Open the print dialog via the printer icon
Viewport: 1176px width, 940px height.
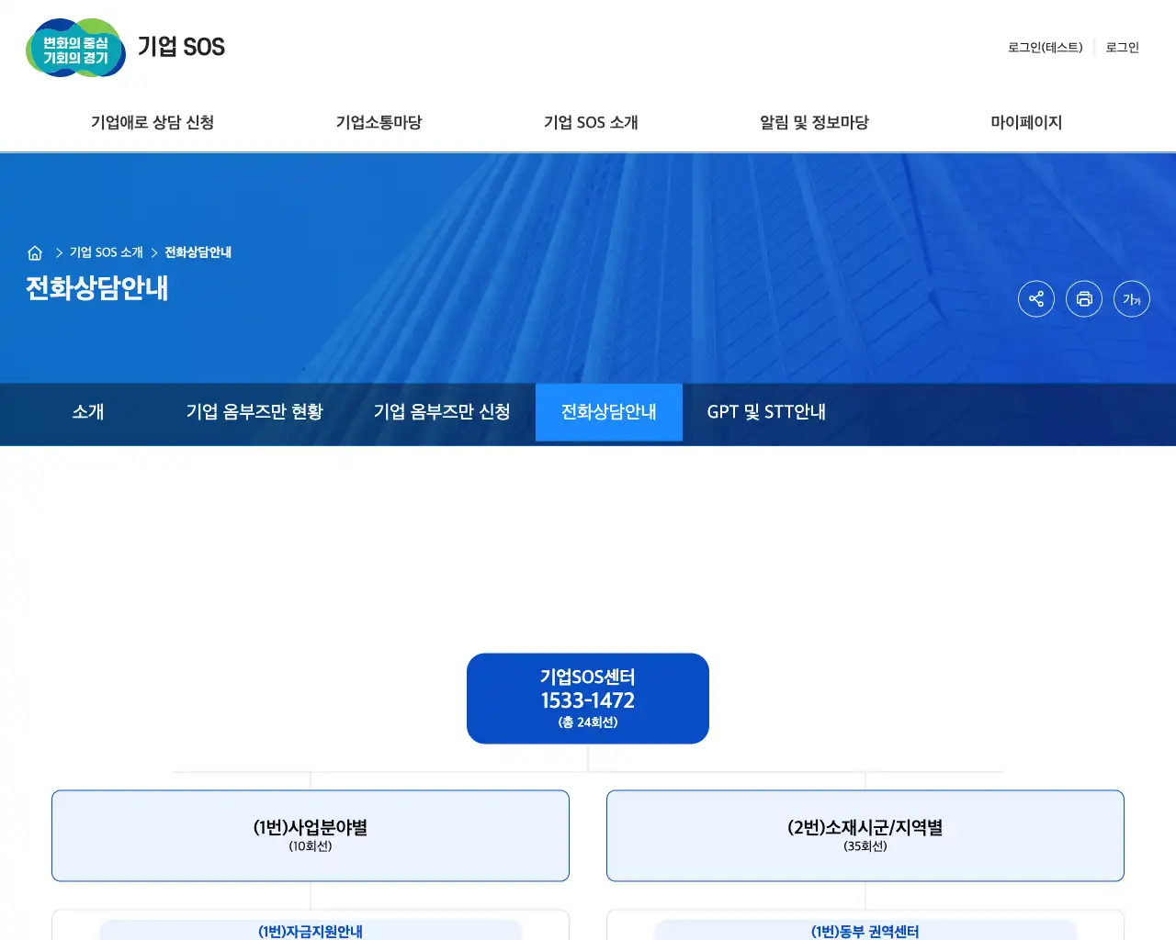(x=1084, y=298)
